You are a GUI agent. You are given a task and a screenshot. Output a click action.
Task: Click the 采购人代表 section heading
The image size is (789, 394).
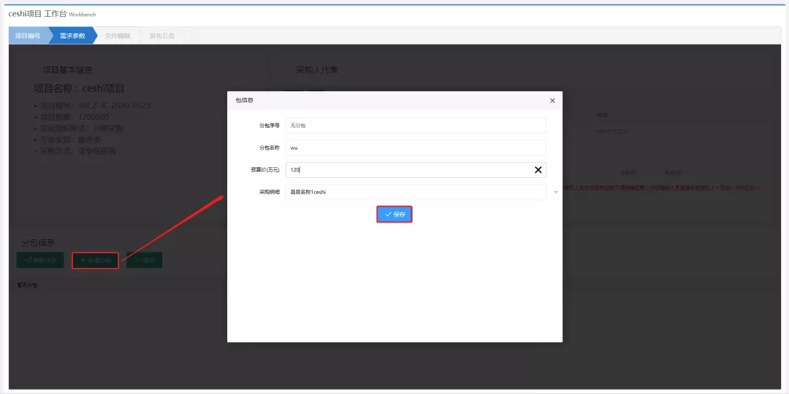coord(316,71)
